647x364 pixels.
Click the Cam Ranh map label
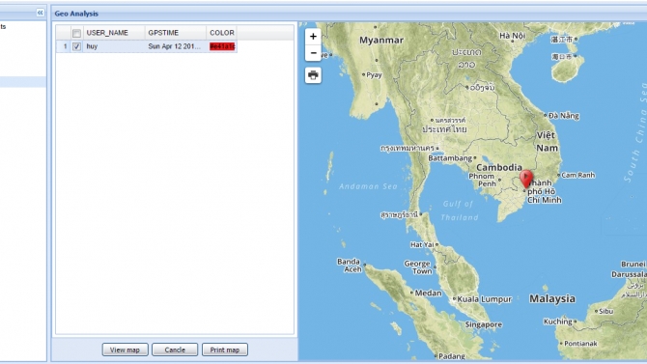(578, 175)
